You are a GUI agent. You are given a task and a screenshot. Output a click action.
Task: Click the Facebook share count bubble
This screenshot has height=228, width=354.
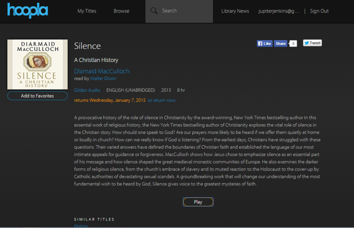[293, 44]
